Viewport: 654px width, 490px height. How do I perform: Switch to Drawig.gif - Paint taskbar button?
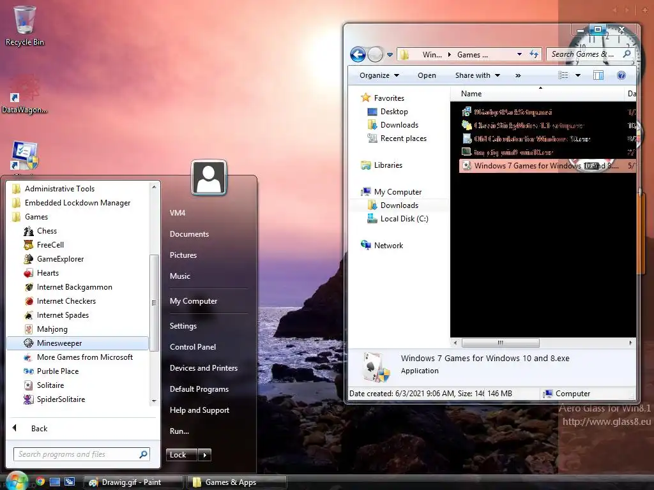(x=133, y=482)
